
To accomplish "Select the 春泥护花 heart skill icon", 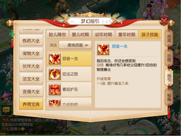I will tap(55, 89).
